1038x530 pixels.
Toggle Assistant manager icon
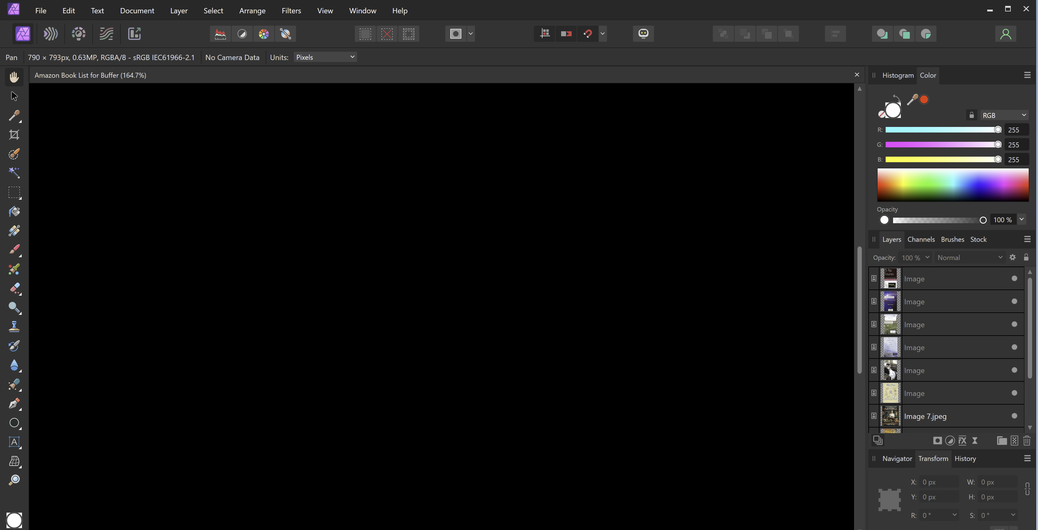click(x=643, y=34)
